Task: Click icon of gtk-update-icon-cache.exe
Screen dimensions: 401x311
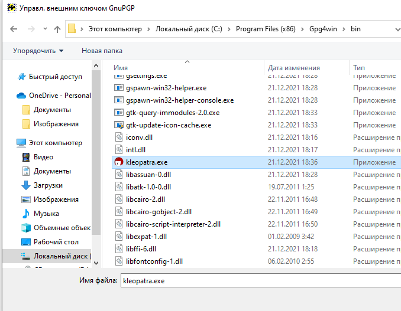Action: pyautogui.click(x=119, y=125)
